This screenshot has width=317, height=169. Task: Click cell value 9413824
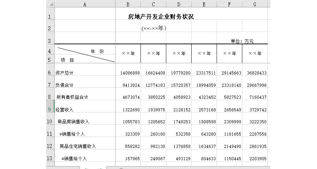(131, 85)
